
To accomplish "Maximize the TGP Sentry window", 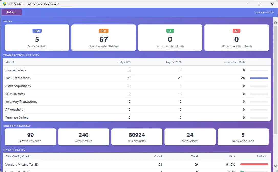I will [x=260, y=4].
